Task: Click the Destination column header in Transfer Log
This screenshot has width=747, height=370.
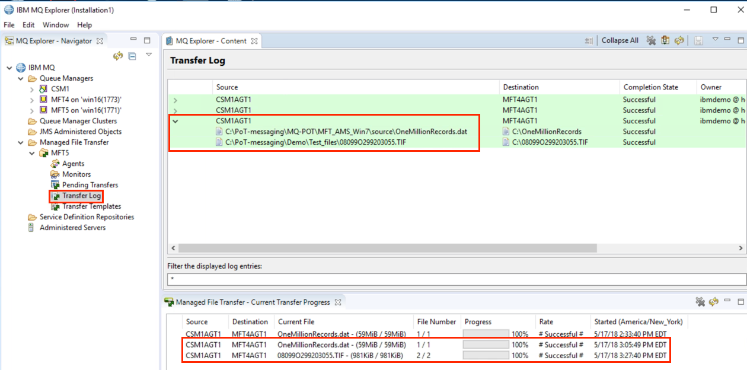Action: [x=559, y=87]
